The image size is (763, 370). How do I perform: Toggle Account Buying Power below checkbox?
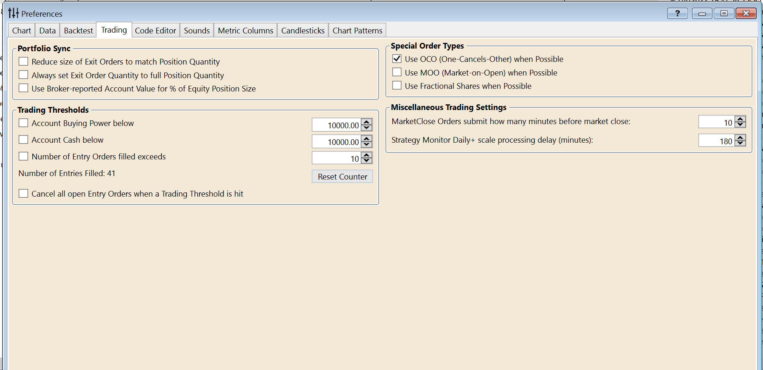(24, 123)
